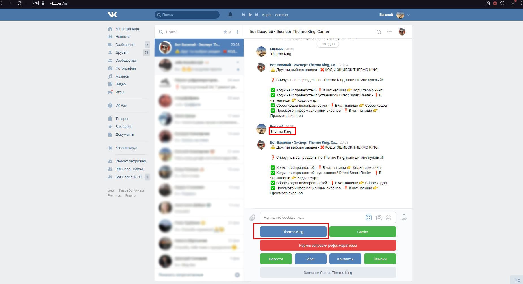Go to Новости in left menu
The height and width of the screenshot is (284, 523).
(x=122, y=36)
